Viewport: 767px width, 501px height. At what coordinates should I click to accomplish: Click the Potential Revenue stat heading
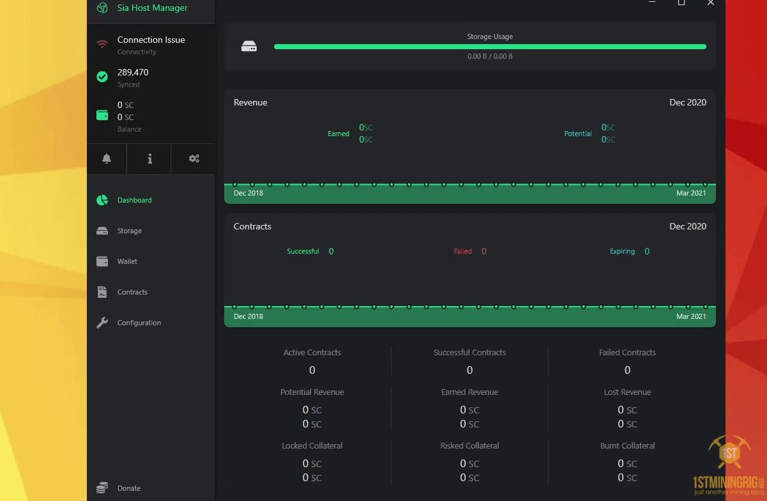point(312,392)
